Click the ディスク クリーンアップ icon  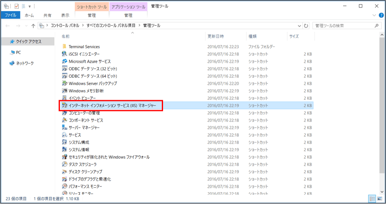click(64, 172)
